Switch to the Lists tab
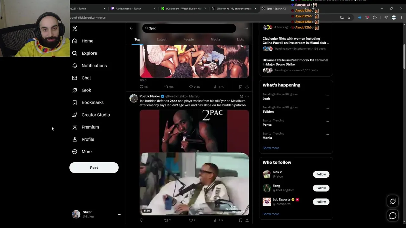 tap(240, 39)
